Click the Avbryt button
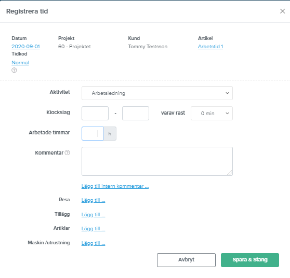The image size is (290, 278). click(186, 260)
